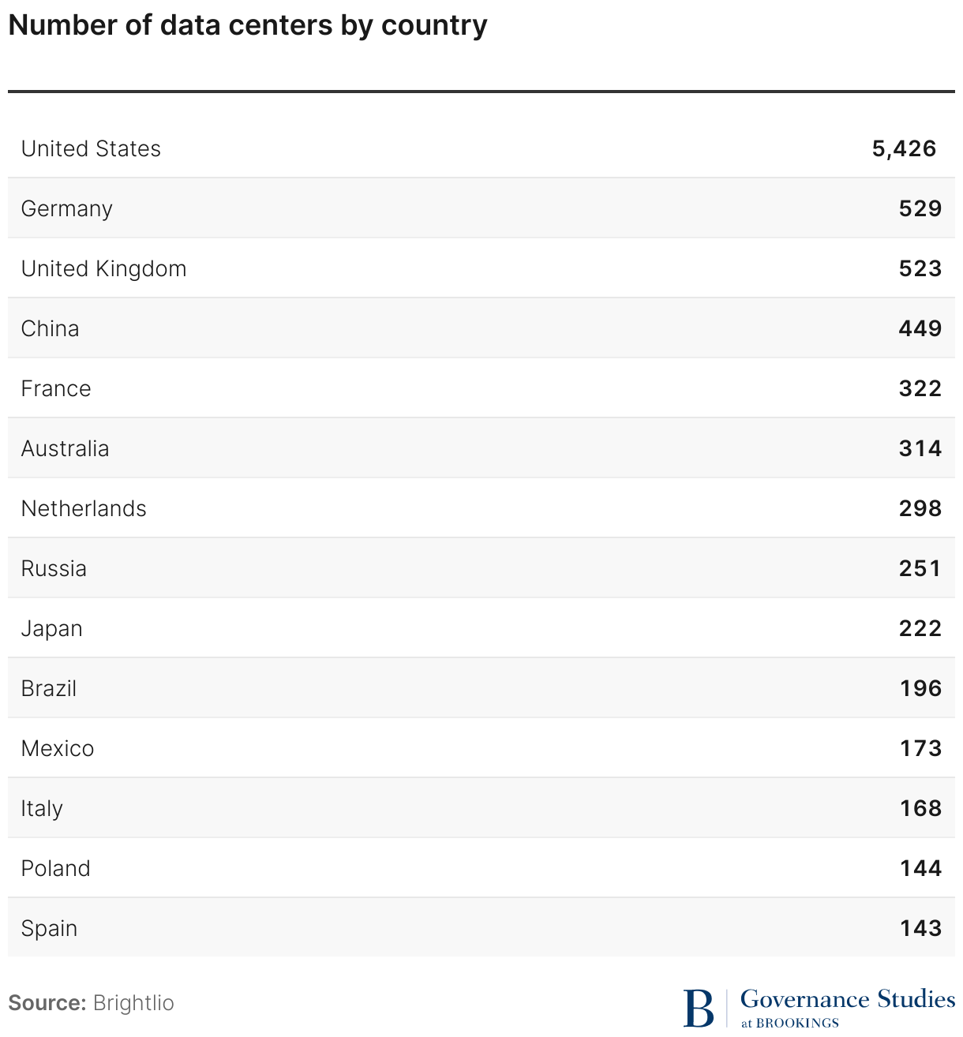Click the Brightlio source name
This screenshot has height=1037, width=963.
133,1003
